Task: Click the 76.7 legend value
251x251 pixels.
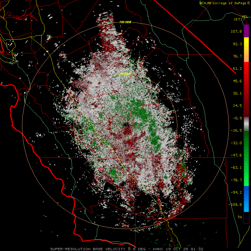Action: tap(237, 56)
